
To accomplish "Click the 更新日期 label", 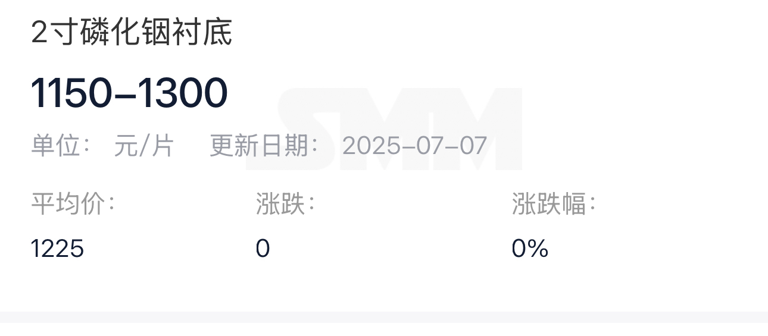I will click(264, 146).
